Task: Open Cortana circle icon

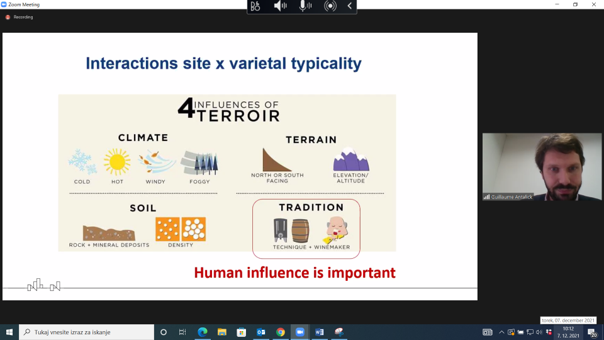Action: (x=164, y=332)
